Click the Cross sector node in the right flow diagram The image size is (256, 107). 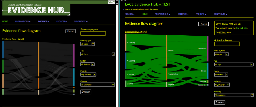[x=208, y=85]
